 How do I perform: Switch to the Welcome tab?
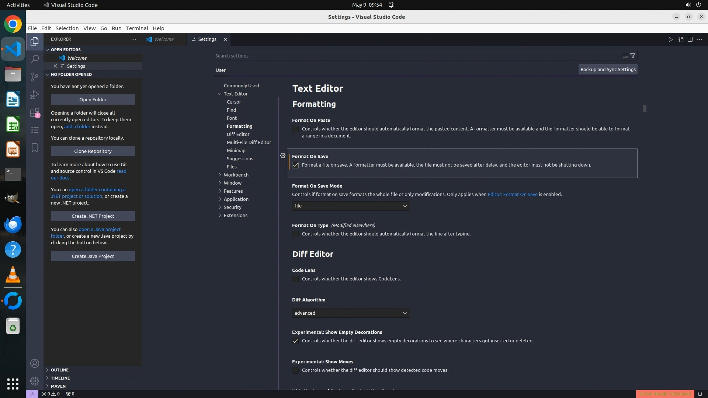tap(164, 39)
